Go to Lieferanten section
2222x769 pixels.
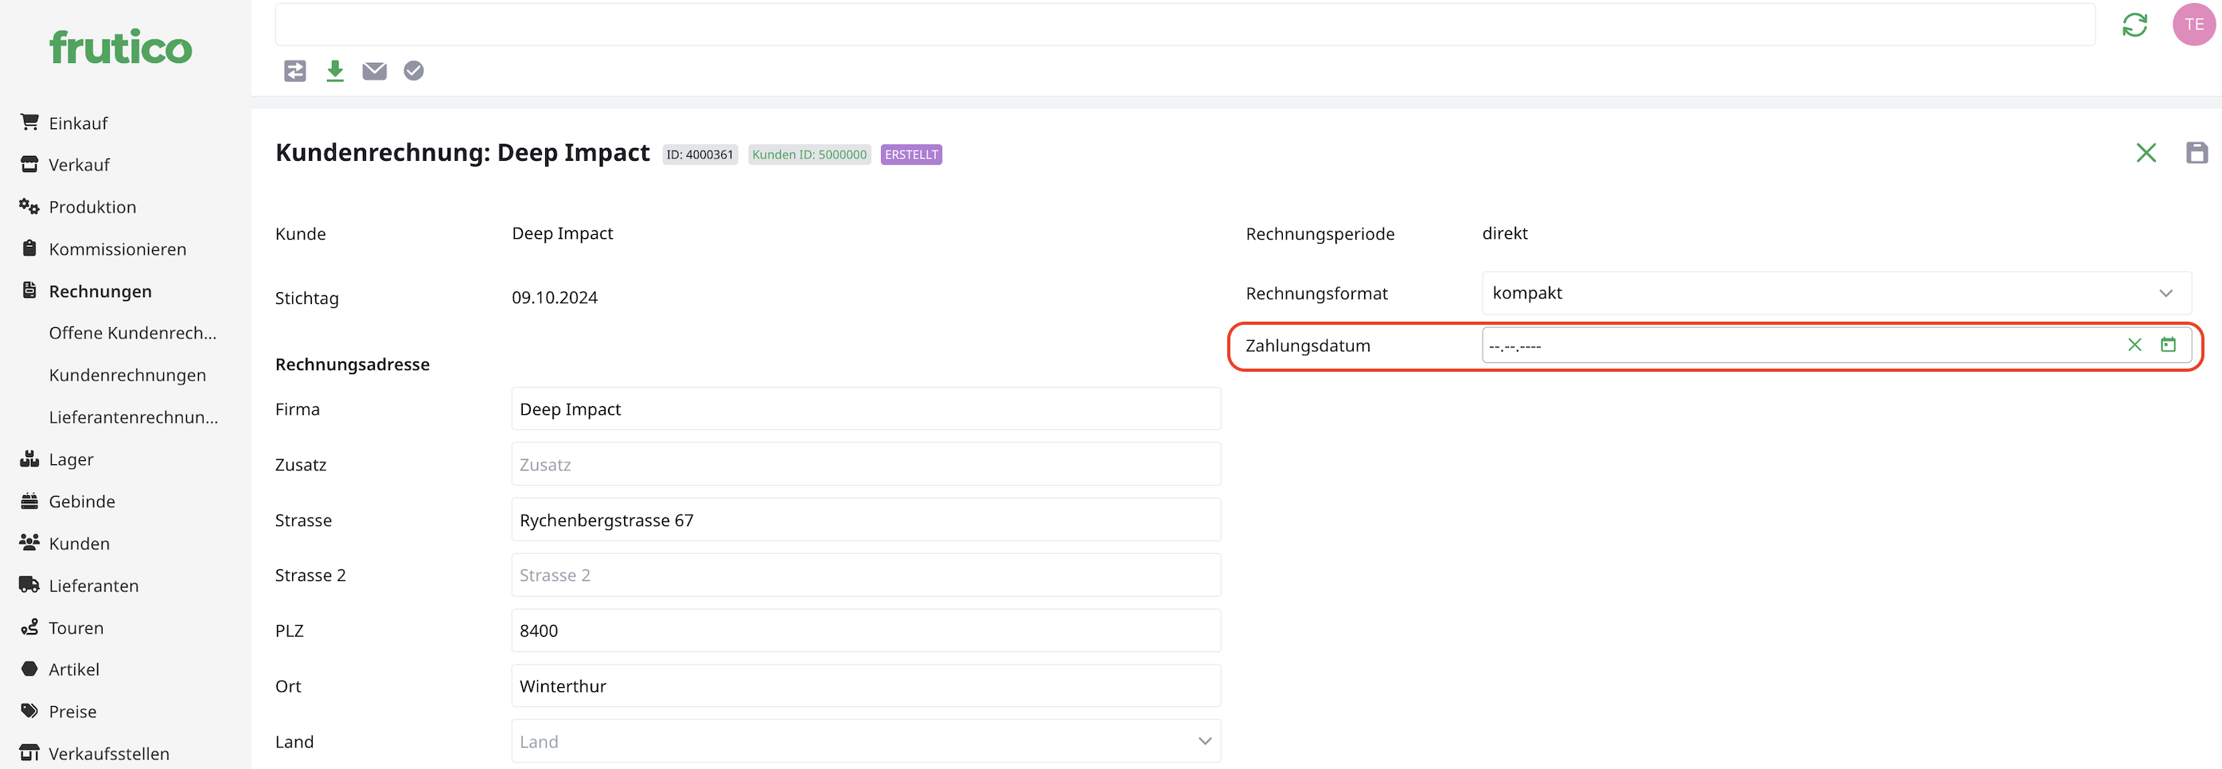point(93,585)
